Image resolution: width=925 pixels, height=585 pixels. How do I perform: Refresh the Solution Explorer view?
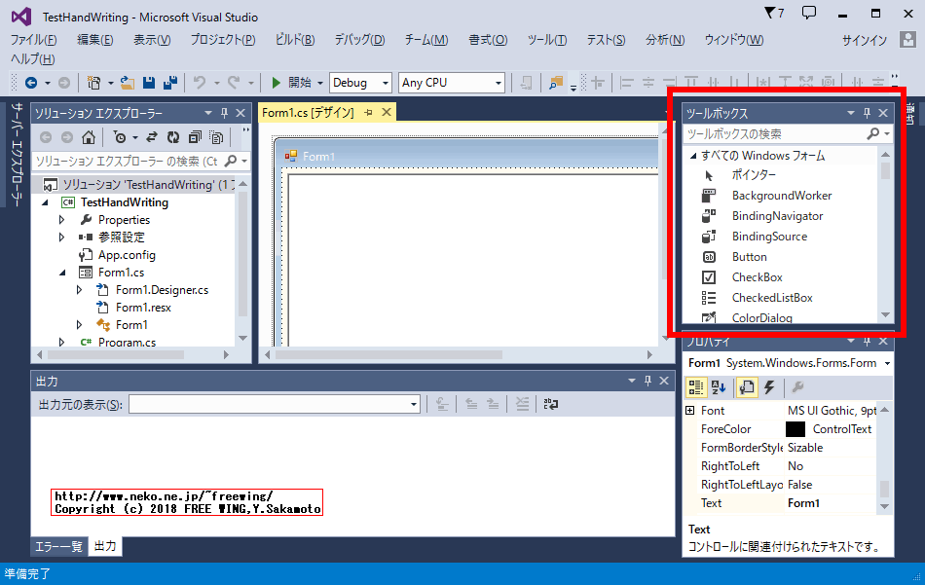point(173,137)
